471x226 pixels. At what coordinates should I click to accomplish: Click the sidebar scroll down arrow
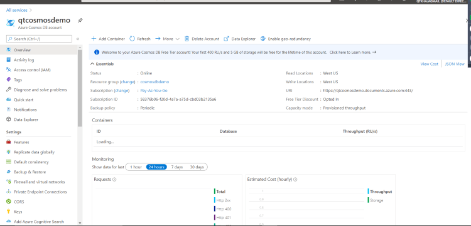coord(80,223)
